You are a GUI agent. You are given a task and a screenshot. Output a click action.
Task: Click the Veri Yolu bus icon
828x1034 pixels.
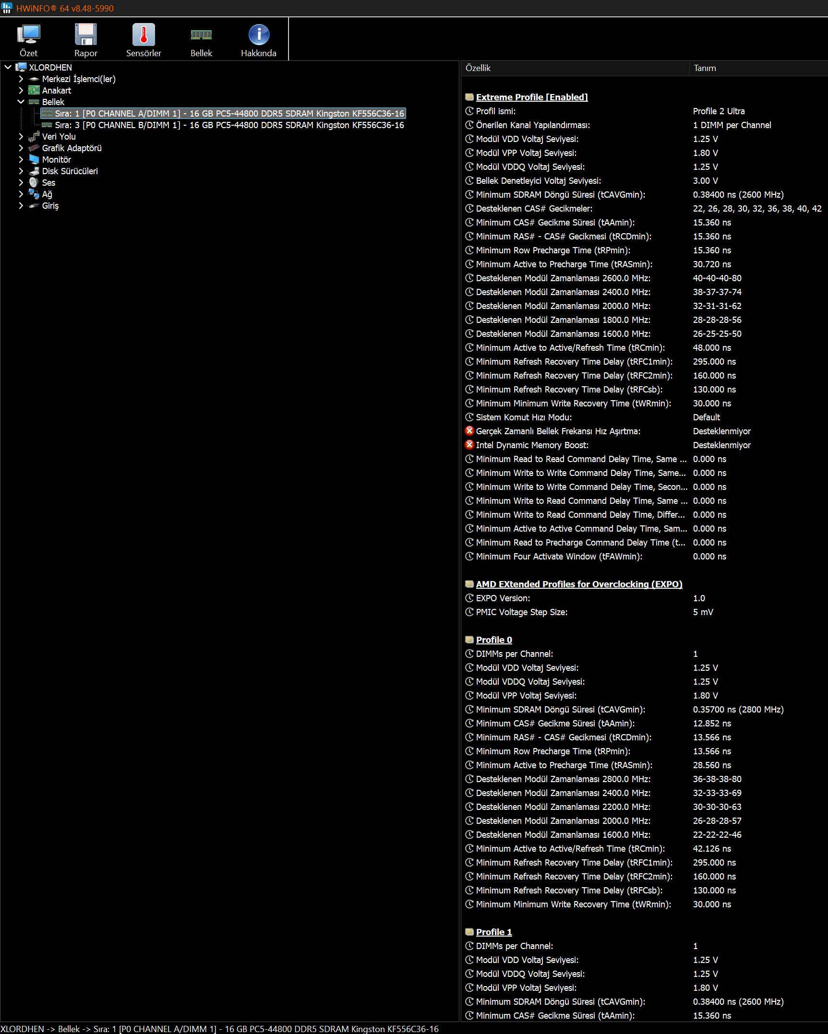click(34, 137)
